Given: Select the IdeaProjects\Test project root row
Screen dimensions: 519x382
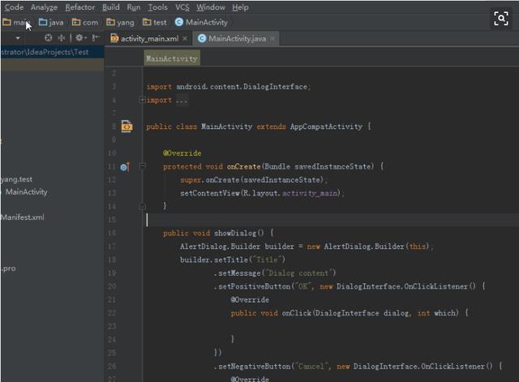Looking at the screenshot, I should point(52,52).
